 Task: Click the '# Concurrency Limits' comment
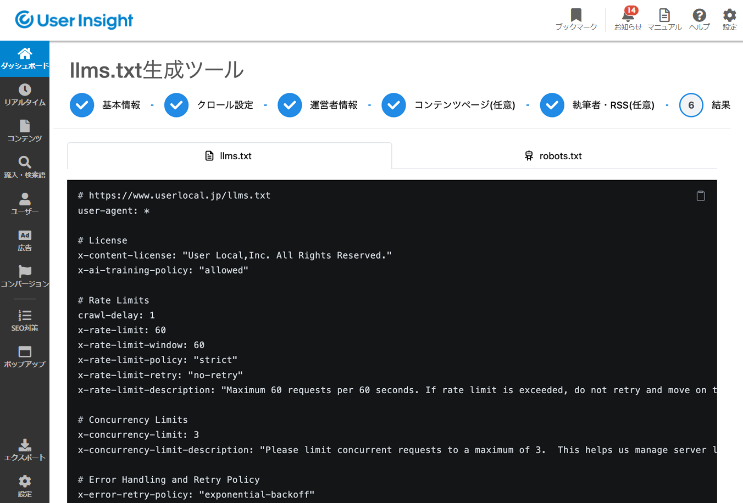point(133,420)
